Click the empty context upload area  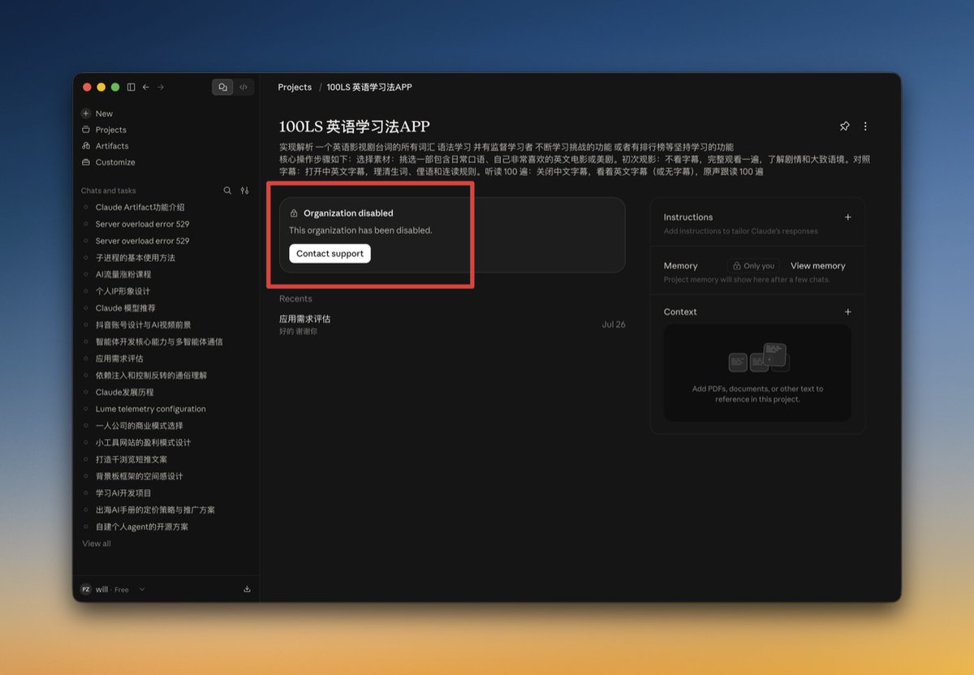click(757, 373)
